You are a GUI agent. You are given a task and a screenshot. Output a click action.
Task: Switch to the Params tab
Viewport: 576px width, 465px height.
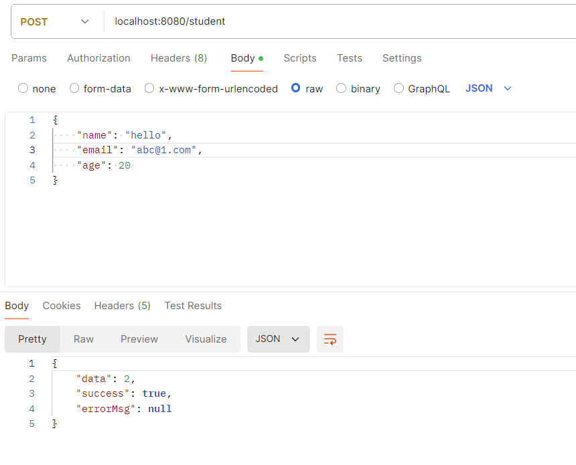(x=29, y=58)
